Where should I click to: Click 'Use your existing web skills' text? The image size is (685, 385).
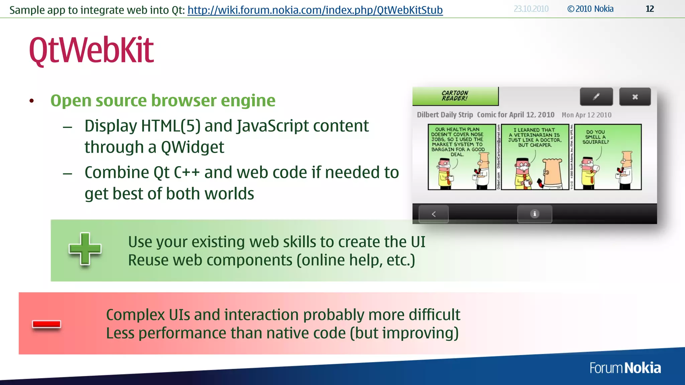tap(276, 242)
